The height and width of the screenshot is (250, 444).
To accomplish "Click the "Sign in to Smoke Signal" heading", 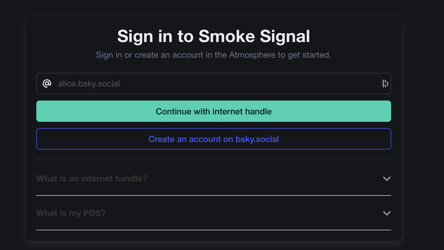I will point(213,36).
